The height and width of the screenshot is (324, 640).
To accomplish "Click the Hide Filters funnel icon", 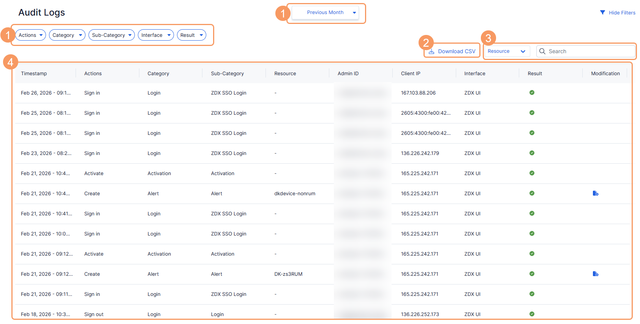I will pos(602,13).
